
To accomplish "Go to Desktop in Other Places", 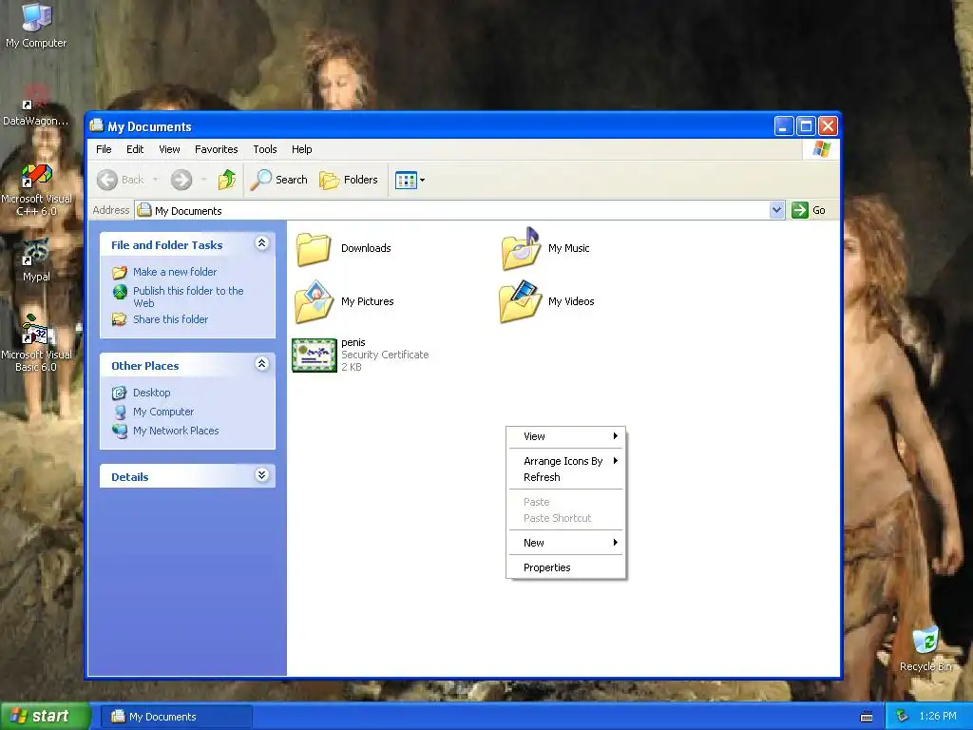I will pyautogui.click(x=151, y=393).
